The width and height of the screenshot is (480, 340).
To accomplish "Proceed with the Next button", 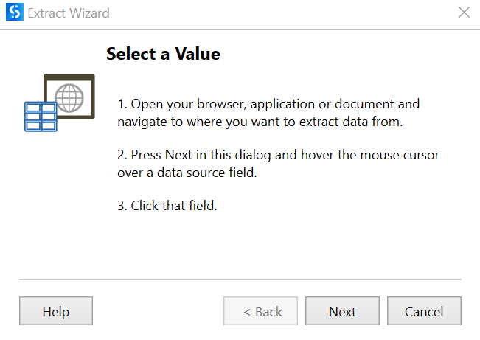I will [342, 311].
